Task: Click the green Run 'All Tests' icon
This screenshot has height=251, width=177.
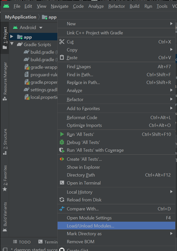Action: click(62, 134)
